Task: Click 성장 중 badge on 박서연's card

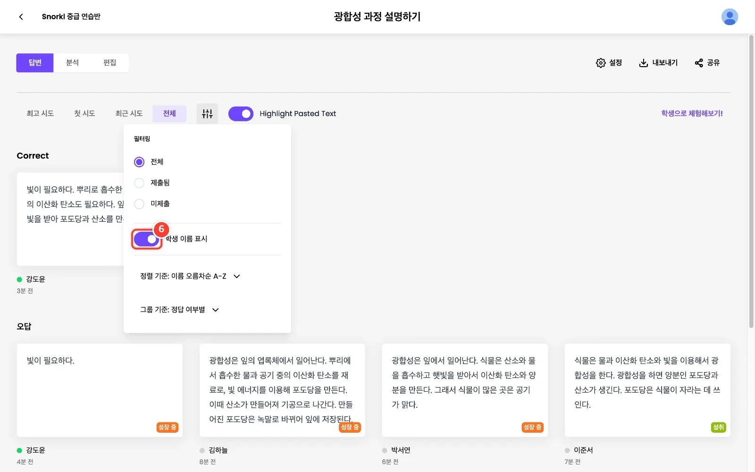Action: click(532, 427)
